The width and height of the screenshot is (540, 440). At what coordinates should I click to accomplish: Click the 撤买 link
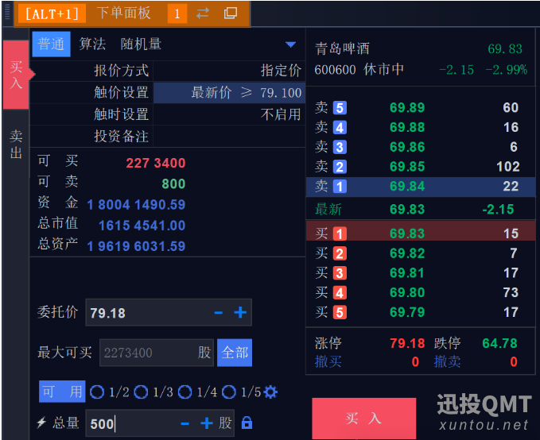(328, 361)
